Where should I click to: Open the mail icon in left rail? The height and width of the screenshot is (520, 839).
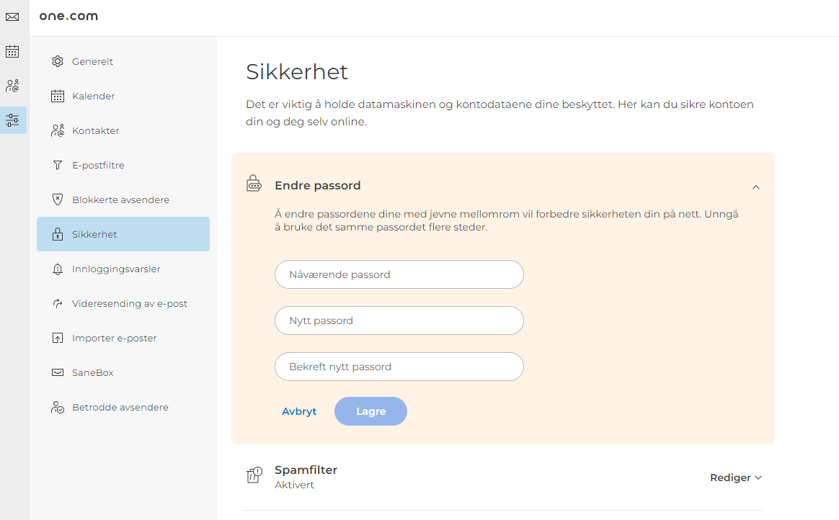click(12, 17)
